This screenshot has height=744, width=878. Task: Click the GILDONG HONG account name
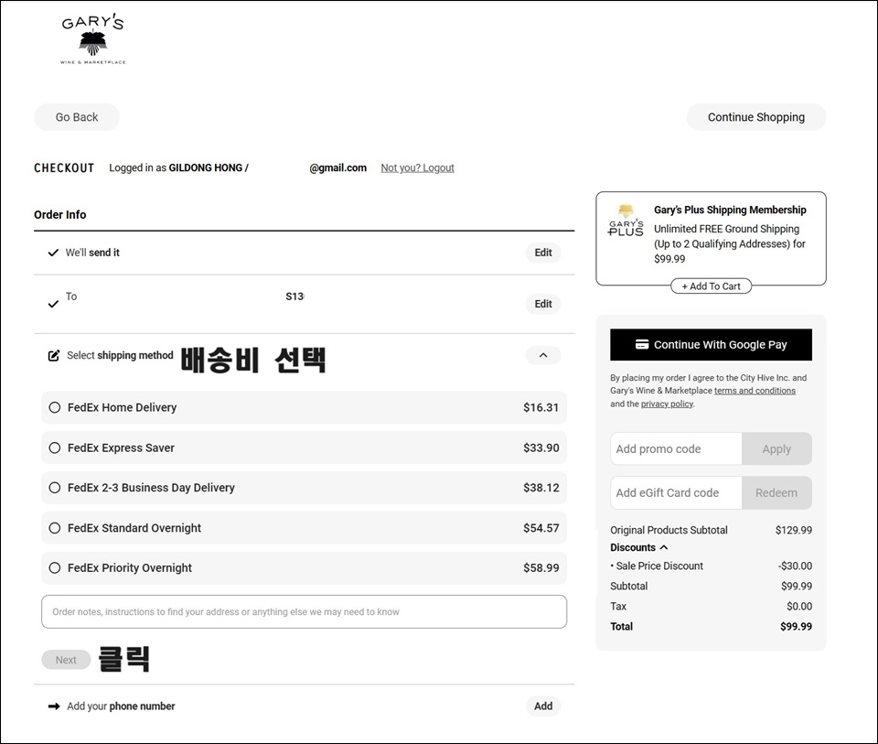click(206, 167)
